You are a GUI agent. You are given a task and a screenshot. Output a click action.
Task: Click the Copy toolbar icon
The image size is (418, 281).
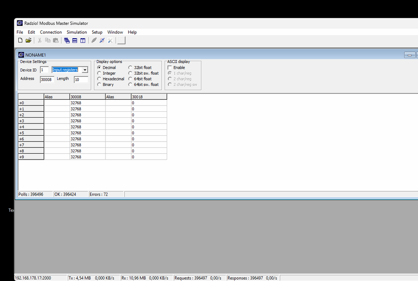pyautogui.click(x=48, y=40)
